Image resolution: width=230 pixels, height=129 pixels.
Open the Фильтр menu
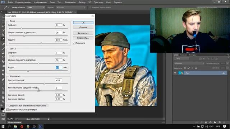click(x=82, y=3)
